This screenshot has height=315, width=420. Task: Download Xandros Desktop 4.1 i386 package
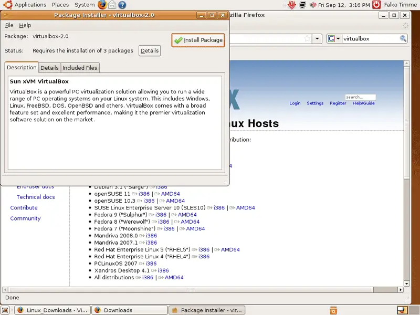coord(163,270)
